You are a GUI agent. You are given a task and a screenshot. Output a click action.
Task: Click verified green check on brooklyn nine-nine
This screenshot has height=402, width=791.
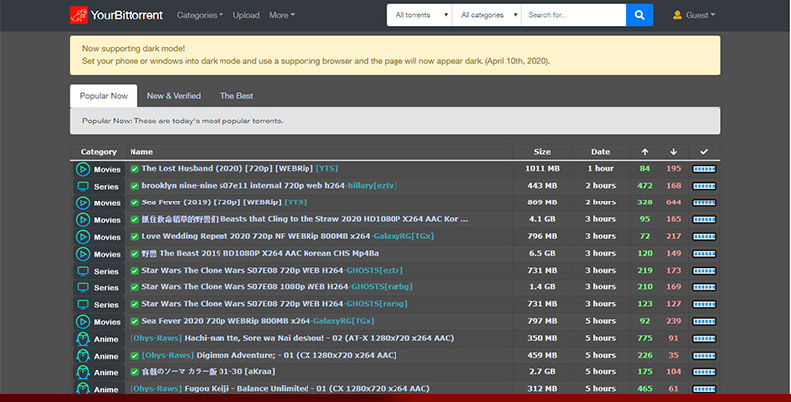[134, 186]
